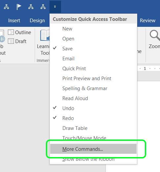Click the Outline view icon
160x172 pixels.
[11, 32]
